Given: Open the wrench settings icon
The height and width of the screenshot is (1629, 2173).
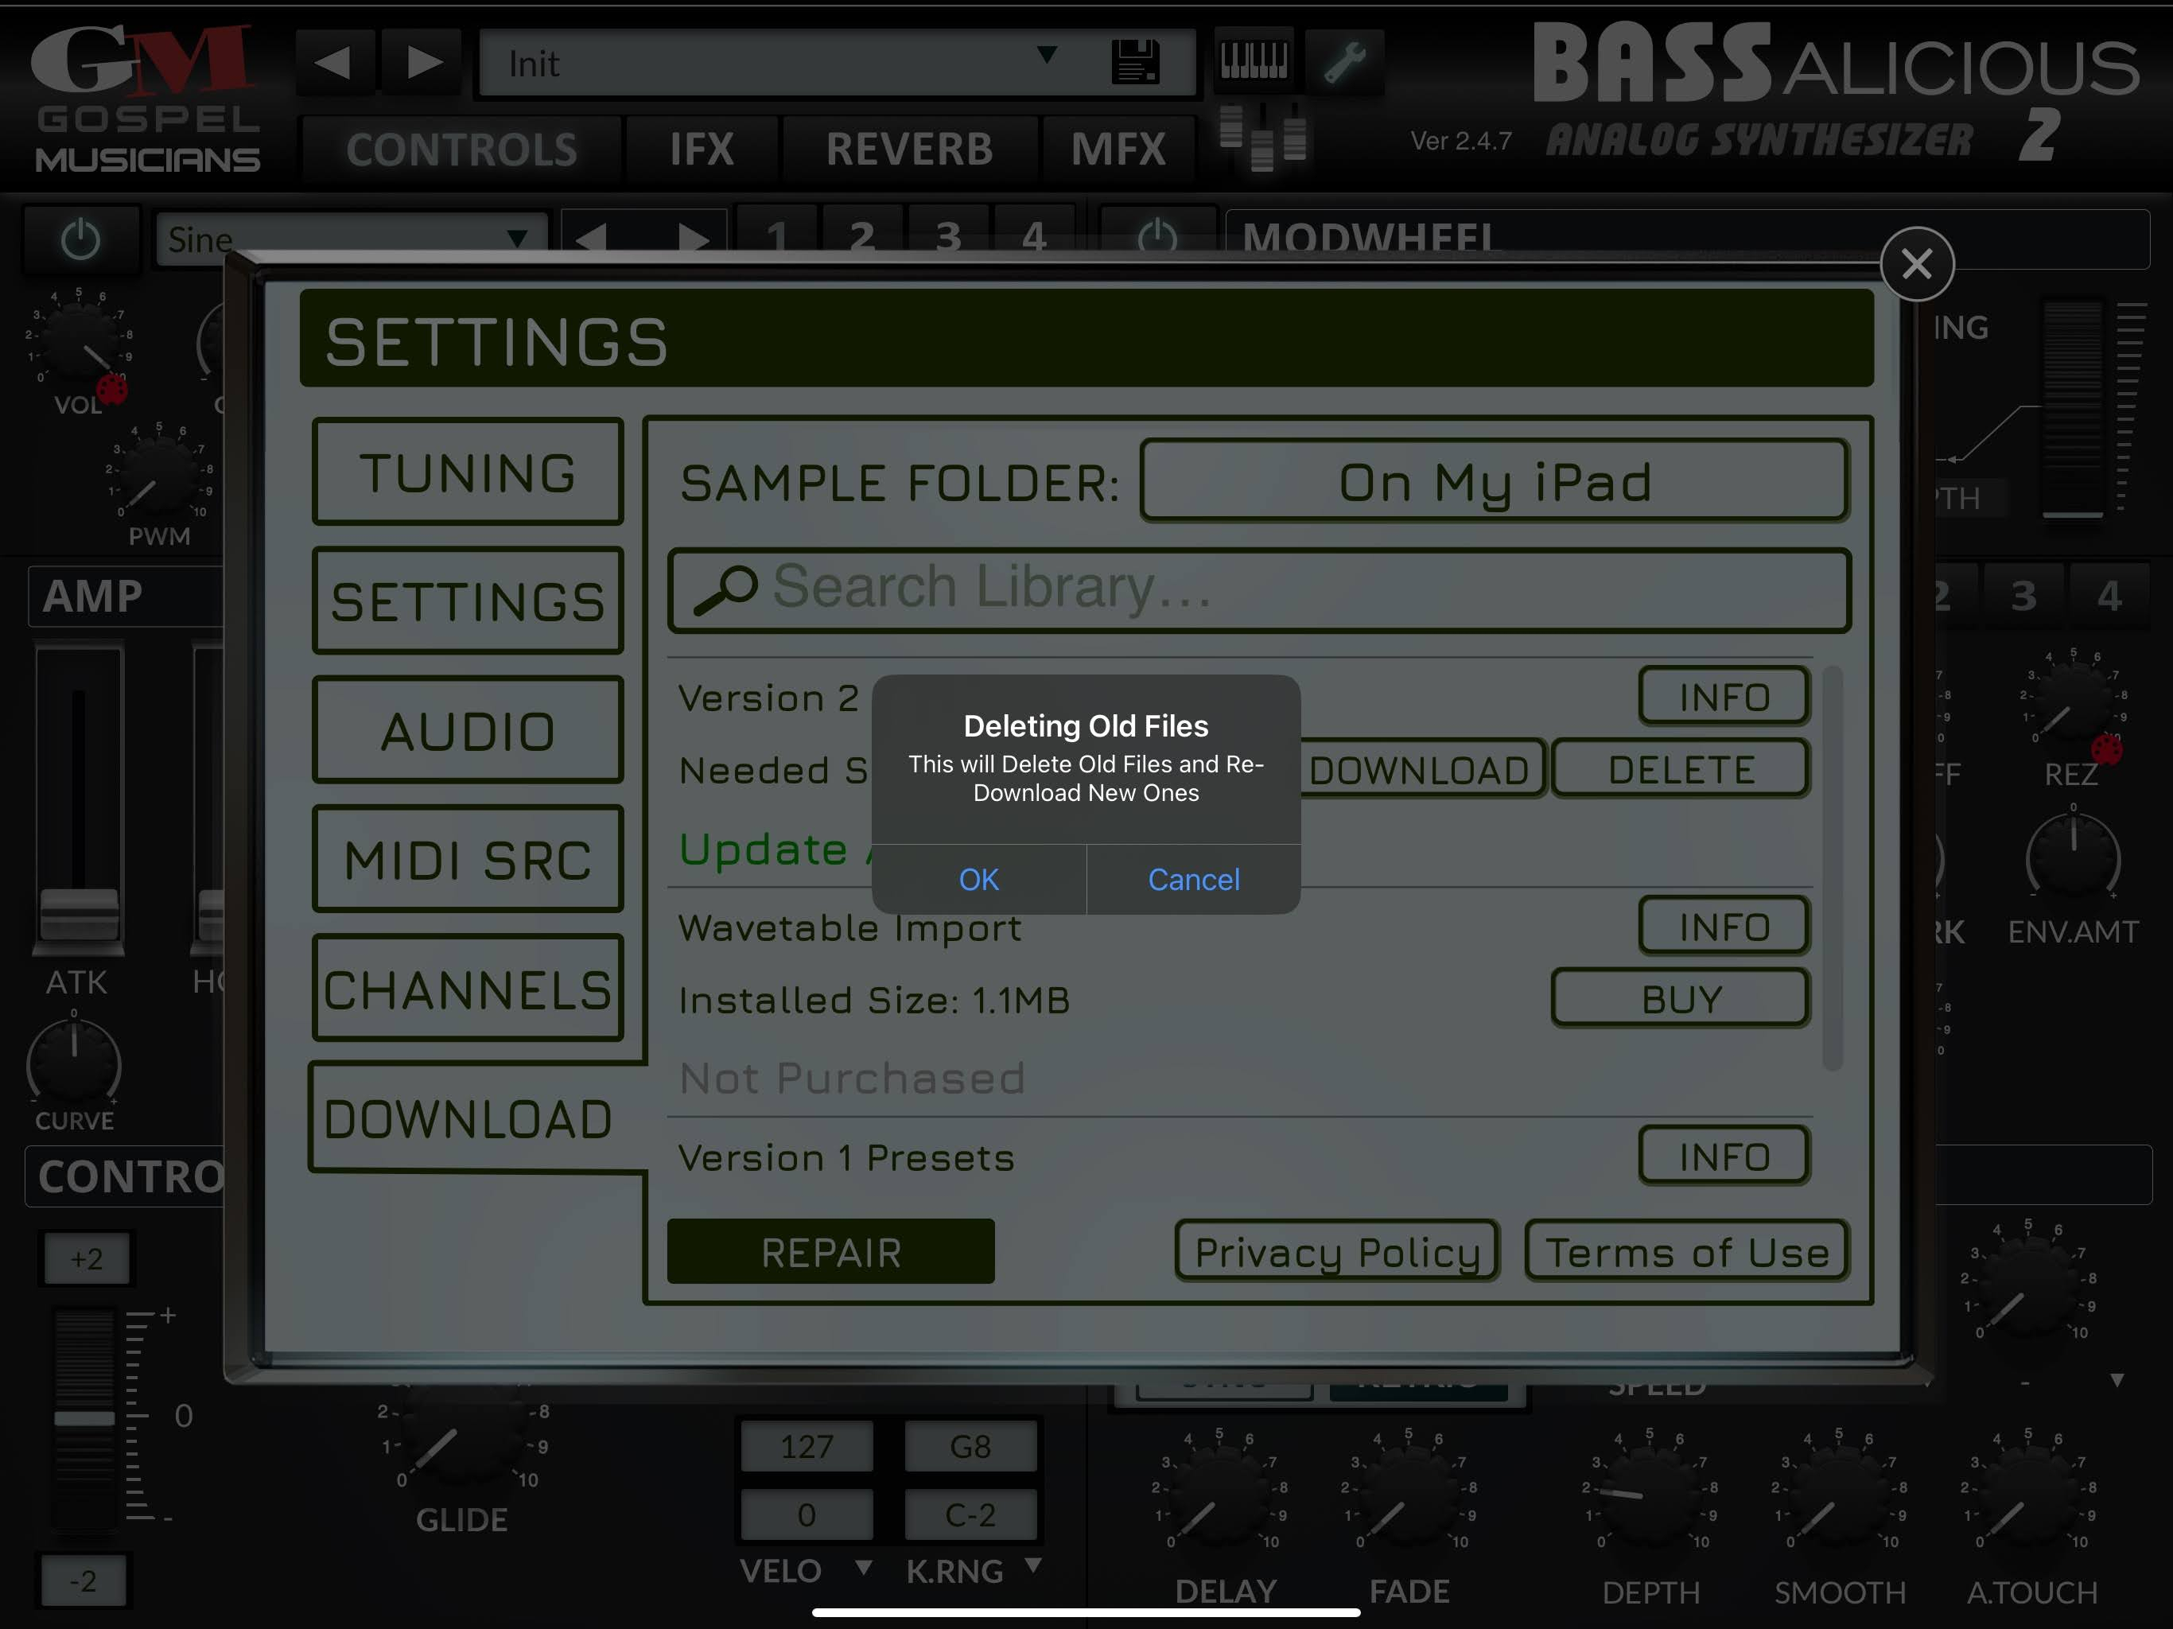Looking at the screenshot, I should 1345,61.
